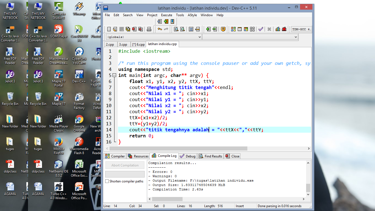Image resolution: width=375 pixels, height=211 pixels.
Task: Collapse the main function fold marker
Action: tap(114, 75)
